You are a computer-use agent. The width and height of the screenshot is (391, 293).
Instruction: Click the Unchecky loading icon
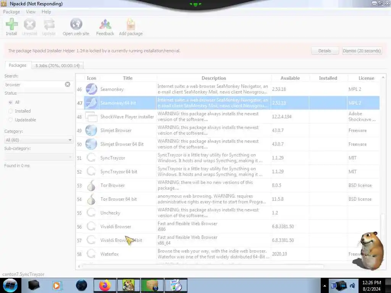tap(91, 213)
